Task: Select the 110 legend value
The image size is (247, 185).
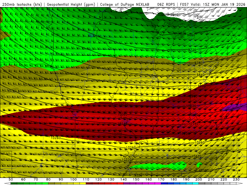Action: (86, 179)
